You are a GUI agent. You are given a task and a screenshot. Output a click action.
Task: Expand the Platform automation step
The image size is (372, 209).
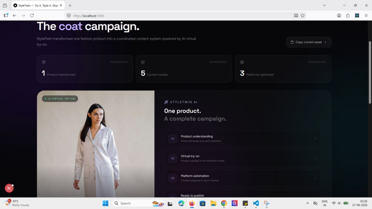(x=242, y=178)
